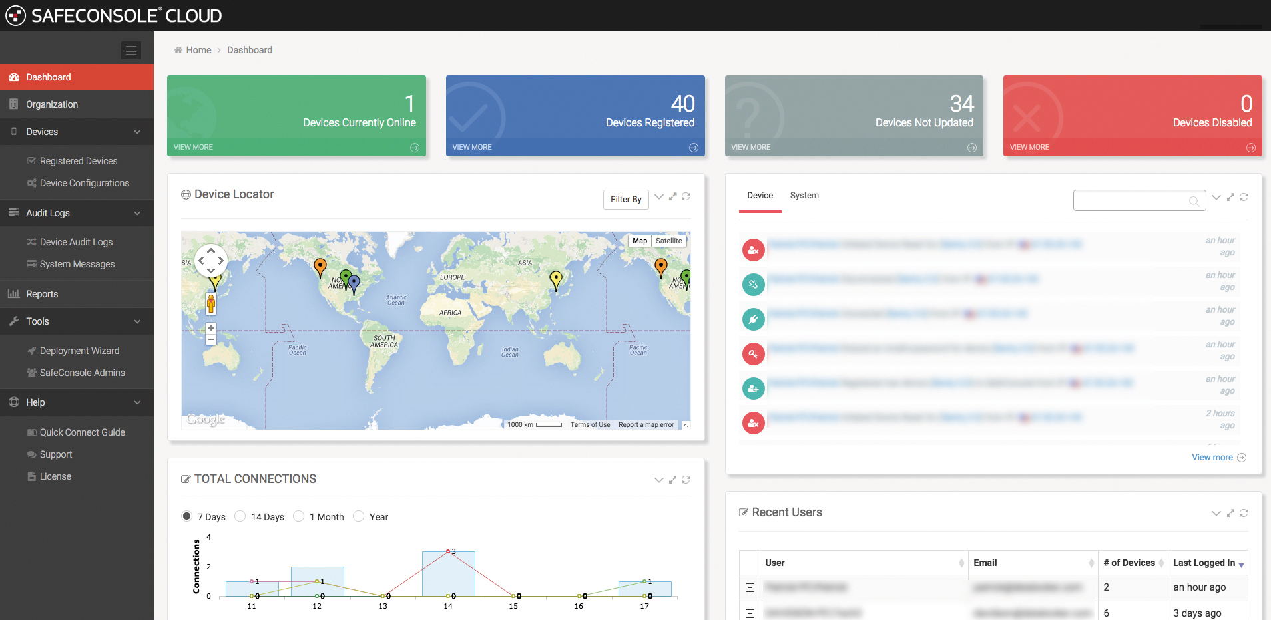Select the Year radio button
This screenshot has height=620, width=1271.
[x=358, y=516]
